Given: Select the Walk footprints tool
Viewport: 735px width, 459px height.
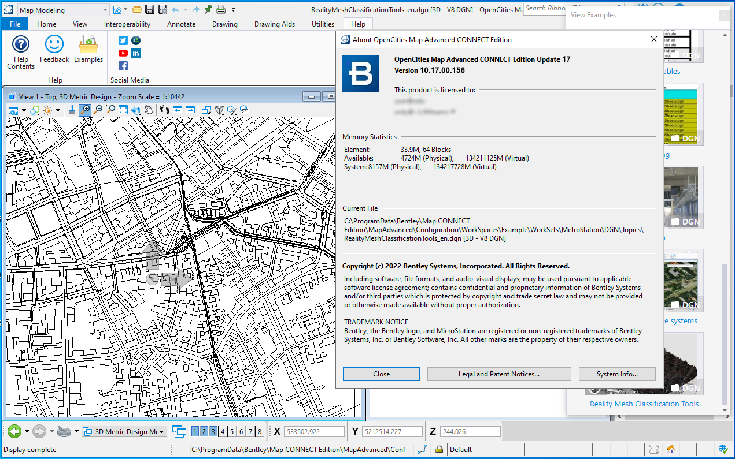Looking at the screenshot, I should pos(165,110).
